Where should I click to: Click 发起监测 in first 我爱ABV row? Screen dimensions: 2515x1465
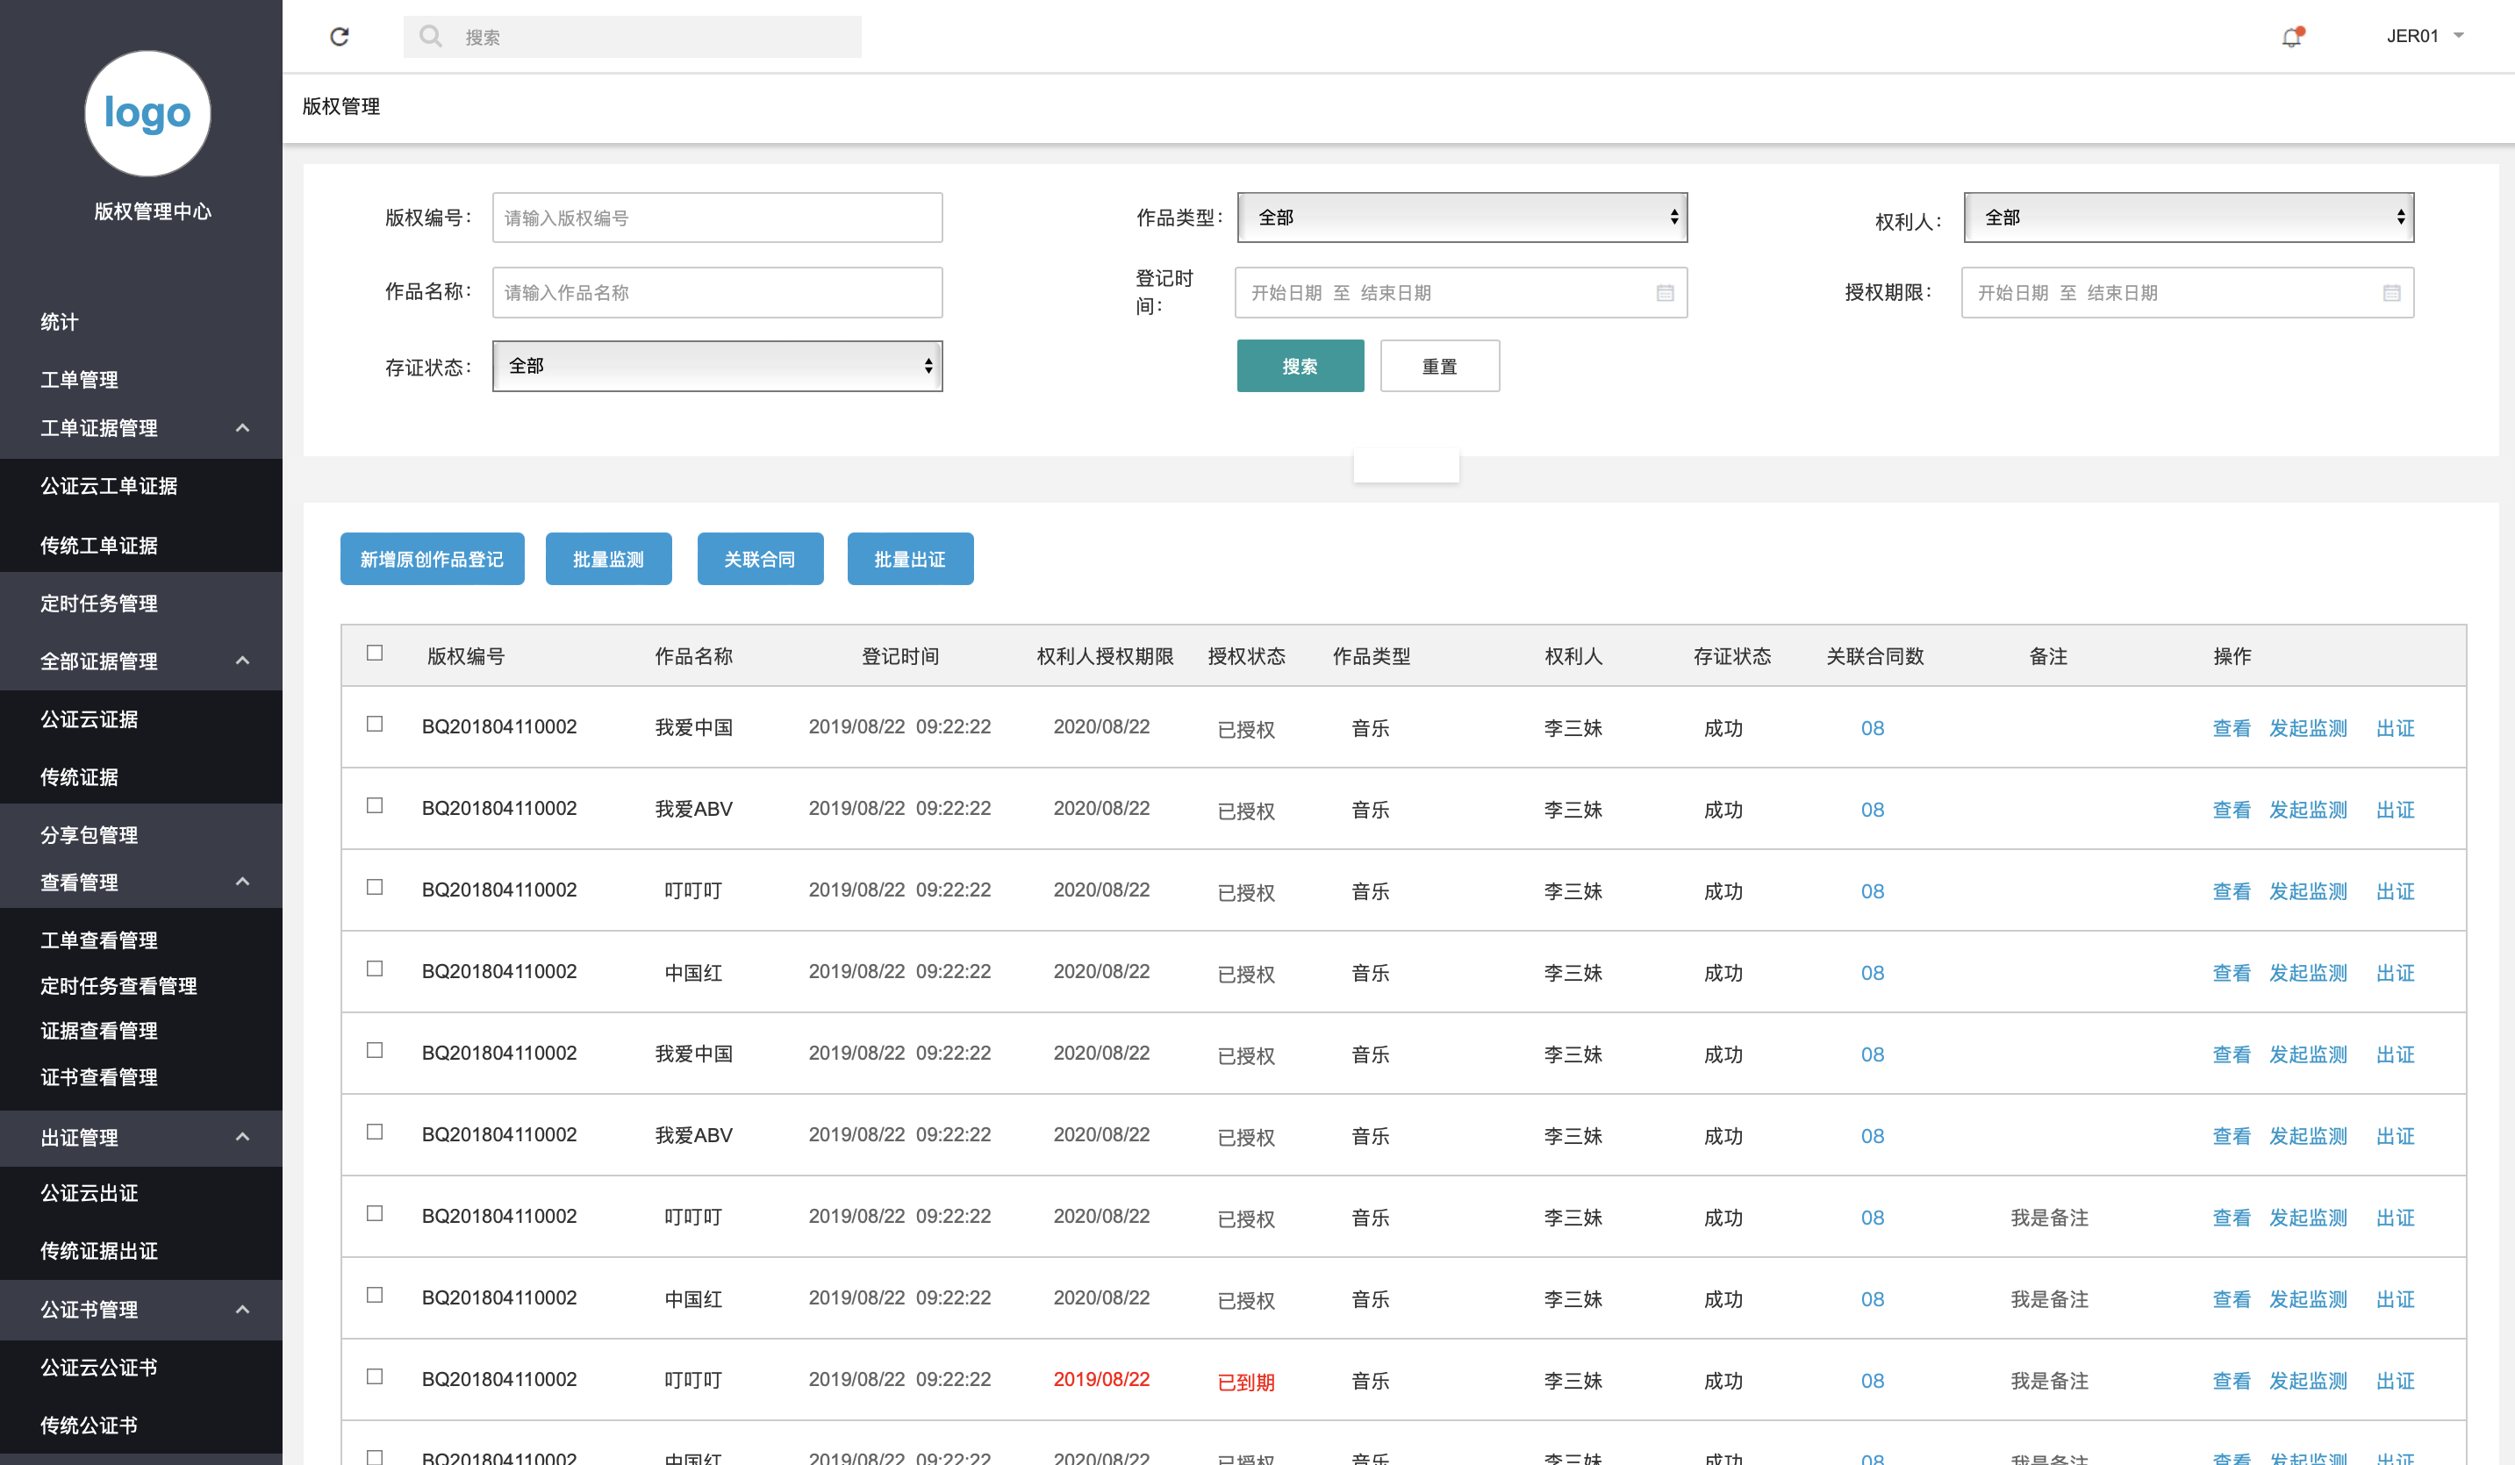[2309, 810]
